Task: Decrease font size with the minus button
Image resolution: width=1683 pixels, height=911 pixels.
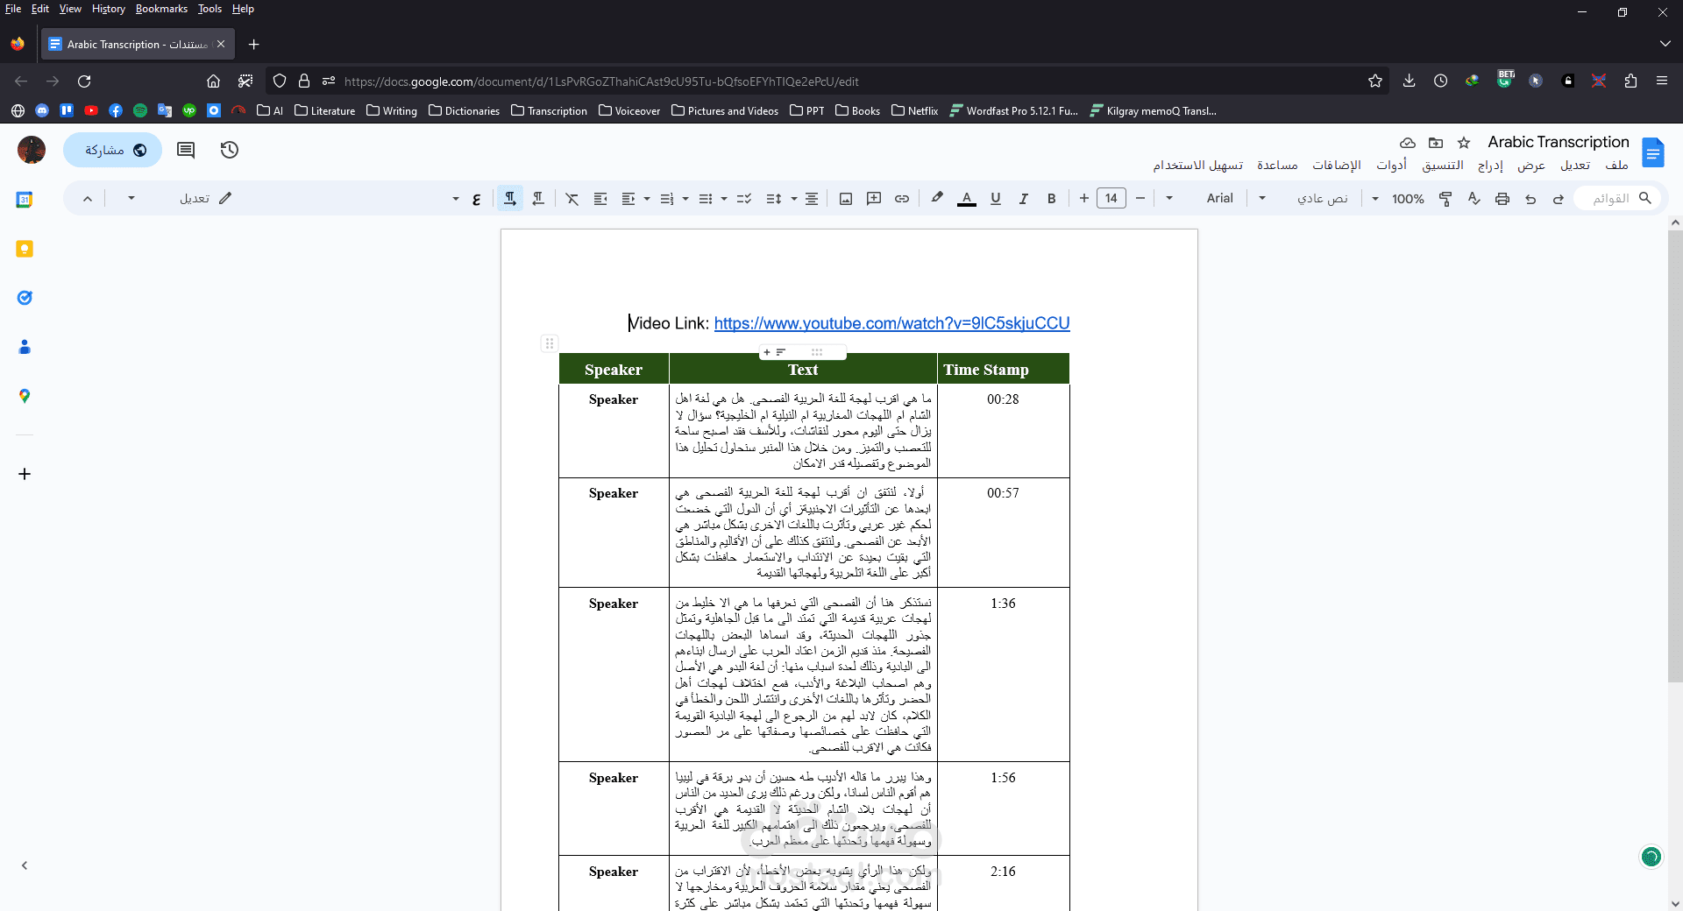Action: tap(1140, 199)
